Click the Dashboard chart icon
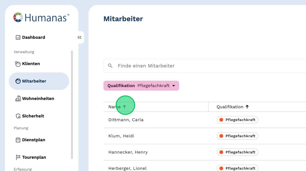 click(18, 37)
